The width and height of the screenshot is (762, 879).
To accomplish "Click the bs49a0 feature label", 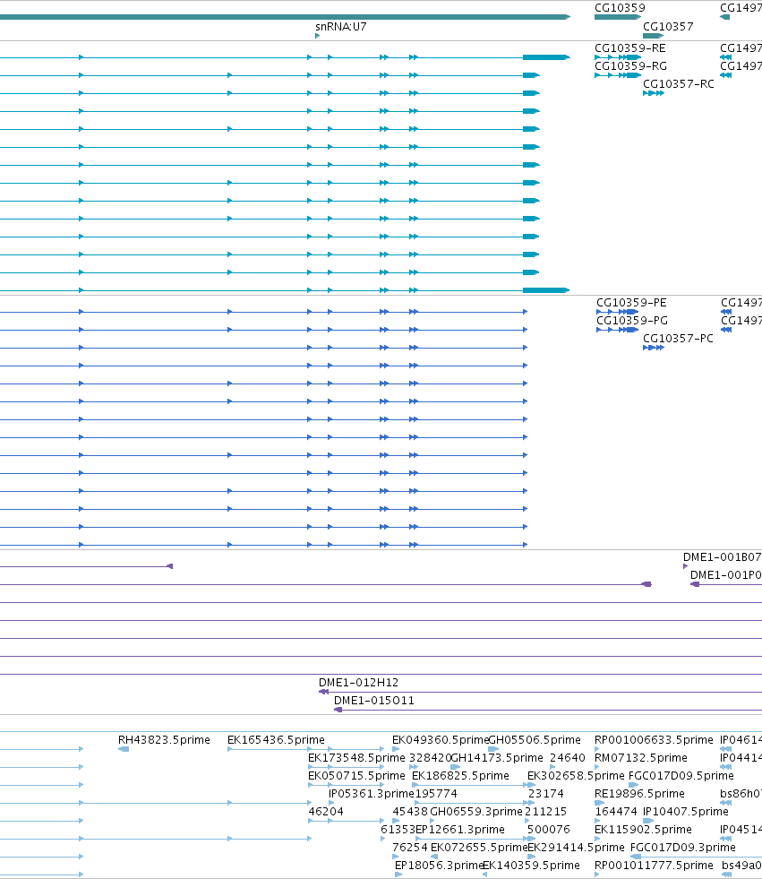I will click(x=741, y=866).
